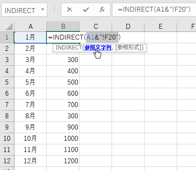Open the Insert Function fx dialog
The image size is (196, 170).
(102, 10)
